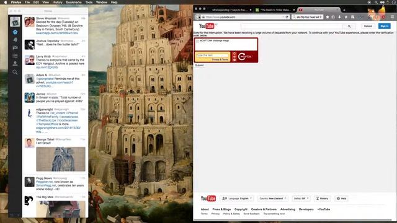The height and width of the screenshot is (223, 397).
Task: Open the Bookmarks menu
Action: pos(74,2)
